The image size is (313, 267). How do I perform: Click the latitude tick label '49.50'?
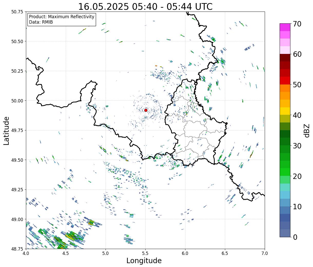tap(17, 160)
